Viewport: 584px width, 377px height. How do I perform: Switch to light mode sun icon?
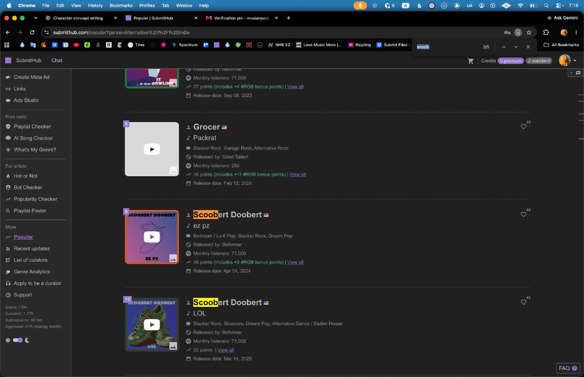tap(8, 340)
